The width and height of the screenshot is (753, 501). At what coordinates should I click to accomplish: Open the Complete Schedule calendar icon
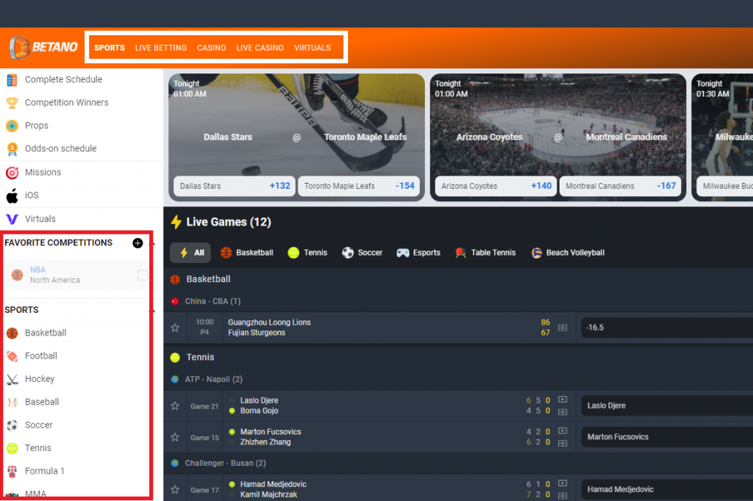[x=12, y=79]
